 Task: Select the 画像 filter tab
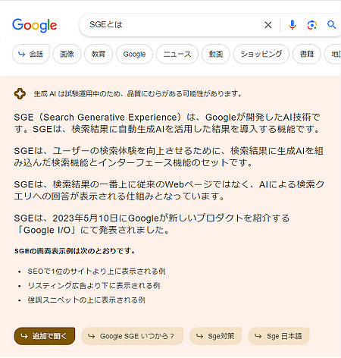pos(67,54)
